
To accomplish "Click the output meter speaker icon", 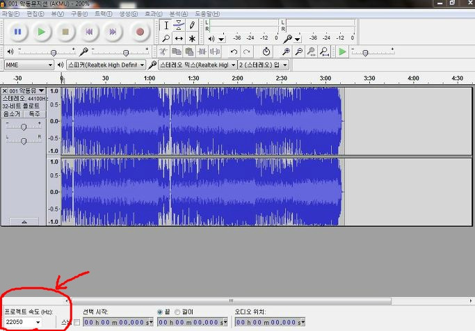I will click(211, 39).
